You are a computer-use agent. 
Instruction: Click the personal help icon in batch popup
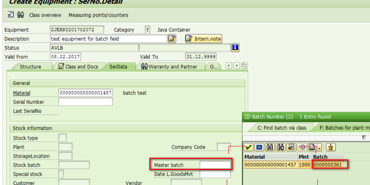click(302, 147)
